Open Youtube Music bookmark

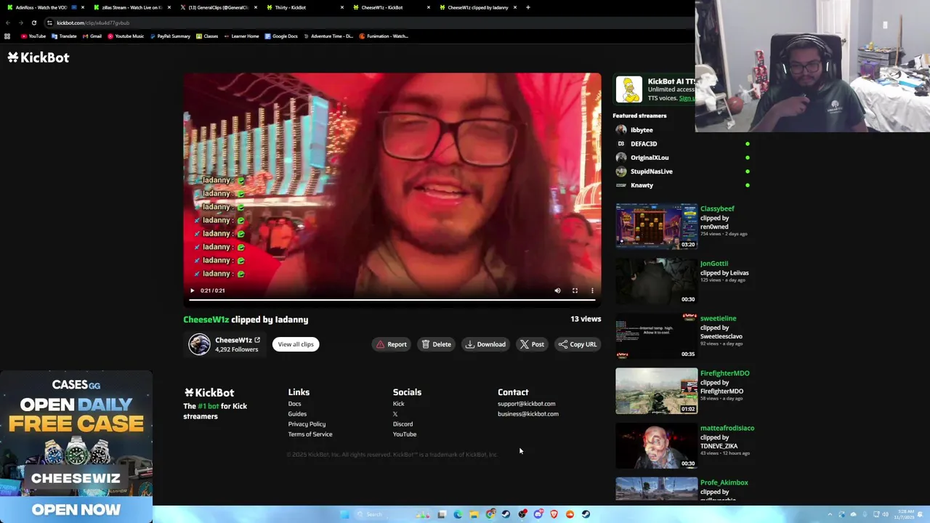[126, 36]
